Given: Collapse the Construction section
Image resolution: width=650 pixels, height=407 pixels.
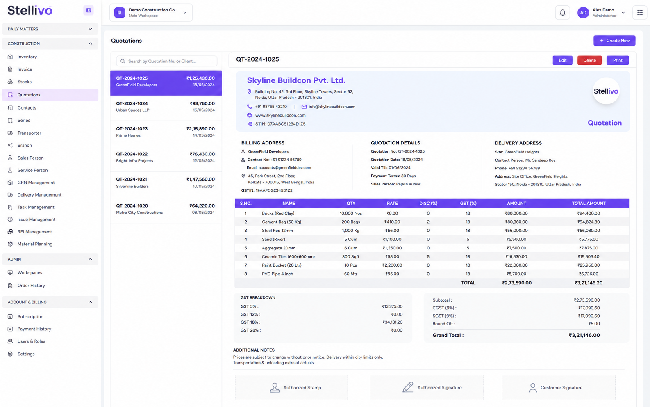Looking at the screenshot, I should [50, 43].
